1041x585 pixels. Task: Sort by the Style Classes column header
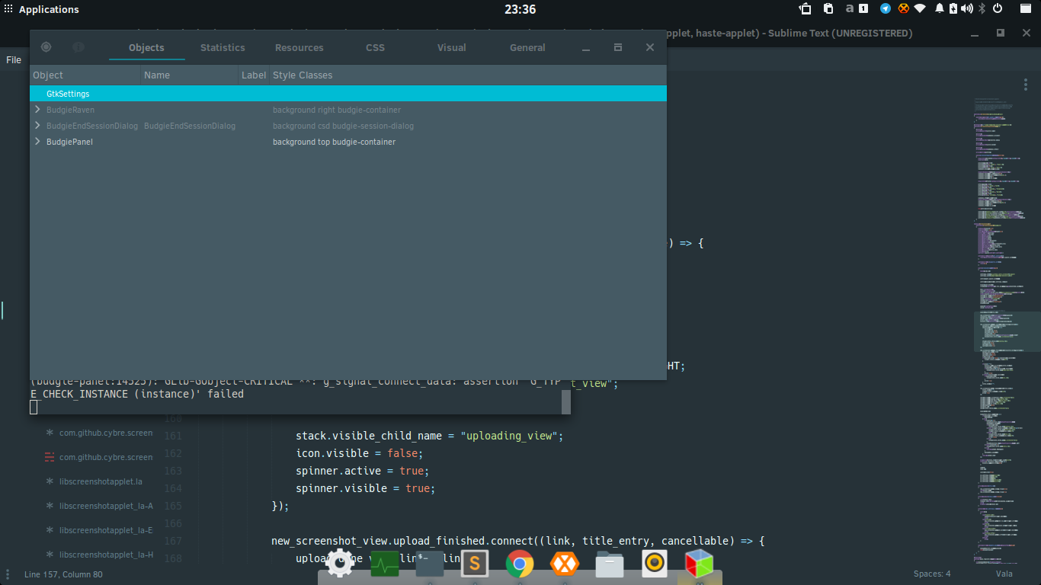pos(468,75)
